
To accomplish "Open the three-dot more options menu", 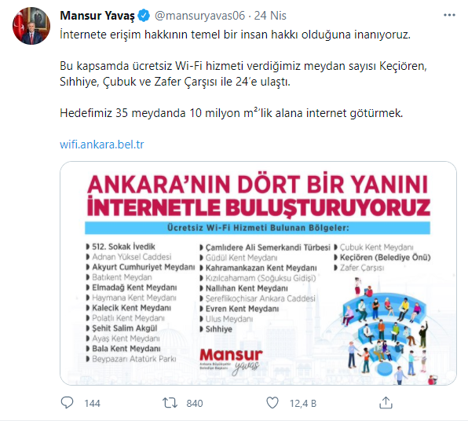I will coord(449,15).
